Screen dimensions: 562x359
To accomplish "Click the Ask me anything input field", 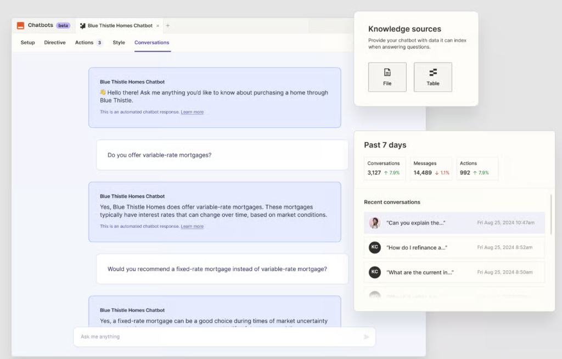I will [165, 336].
